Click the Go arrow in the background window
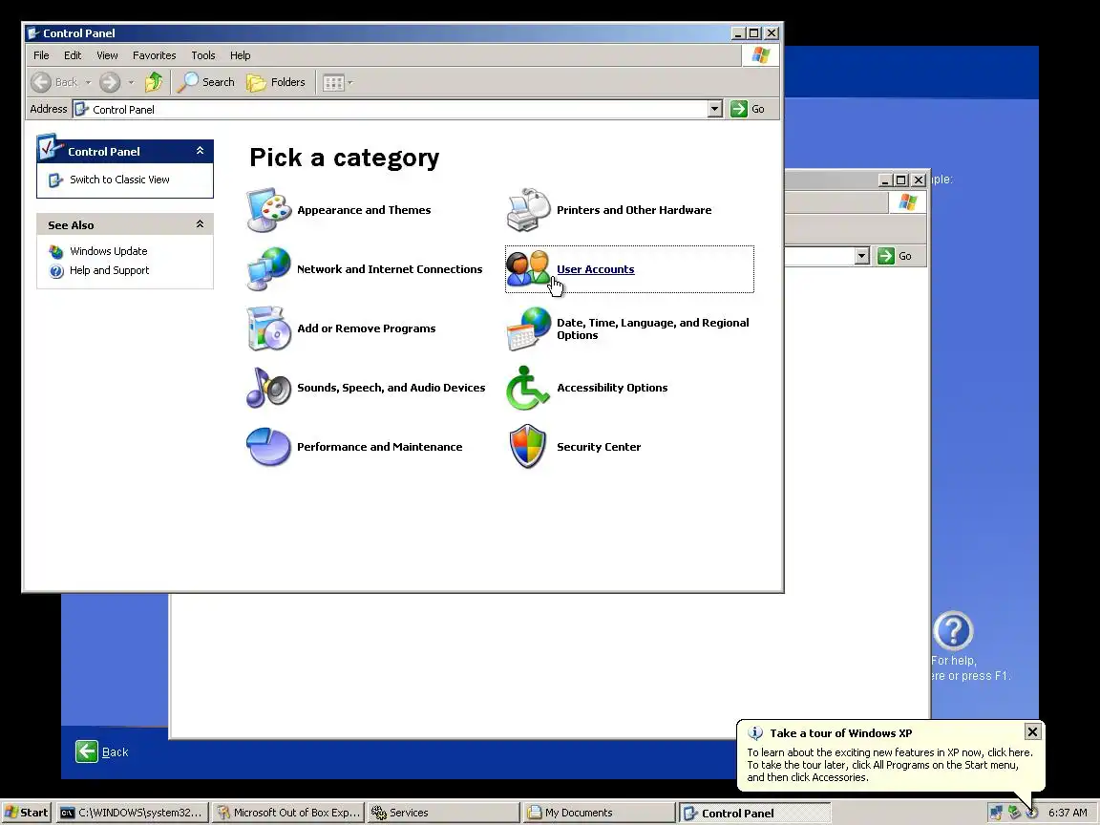 886,256
